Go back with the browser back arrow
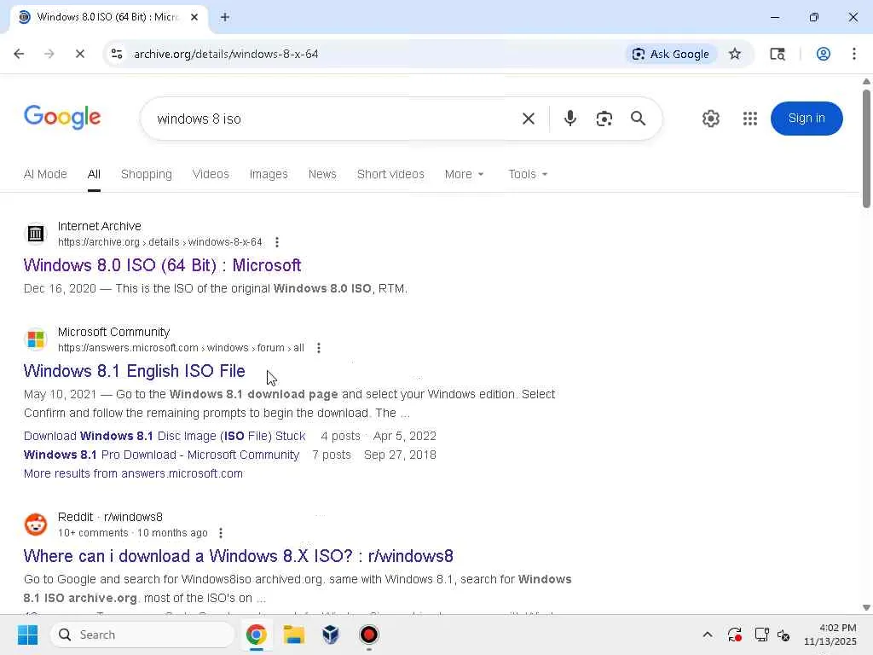Image resolution: width=873 pixels, height=655 pixels. 19,54
